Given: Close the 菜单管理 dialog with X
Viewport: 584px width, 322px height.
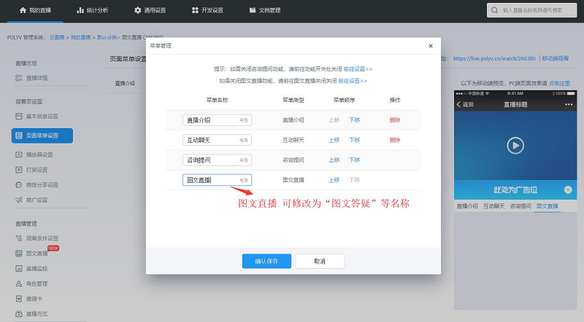Looking at the screenshot, I should click(431, 46).
